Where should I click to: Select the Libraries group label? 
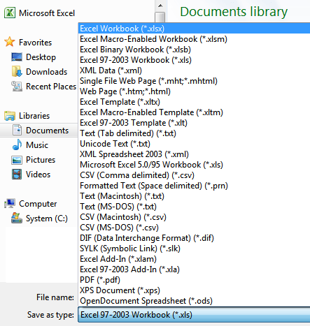click(34, 116)
